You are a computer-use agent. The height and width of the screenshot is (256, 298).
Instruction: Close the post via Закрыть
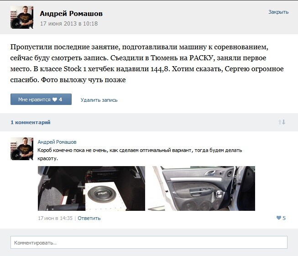coord(278,12)
